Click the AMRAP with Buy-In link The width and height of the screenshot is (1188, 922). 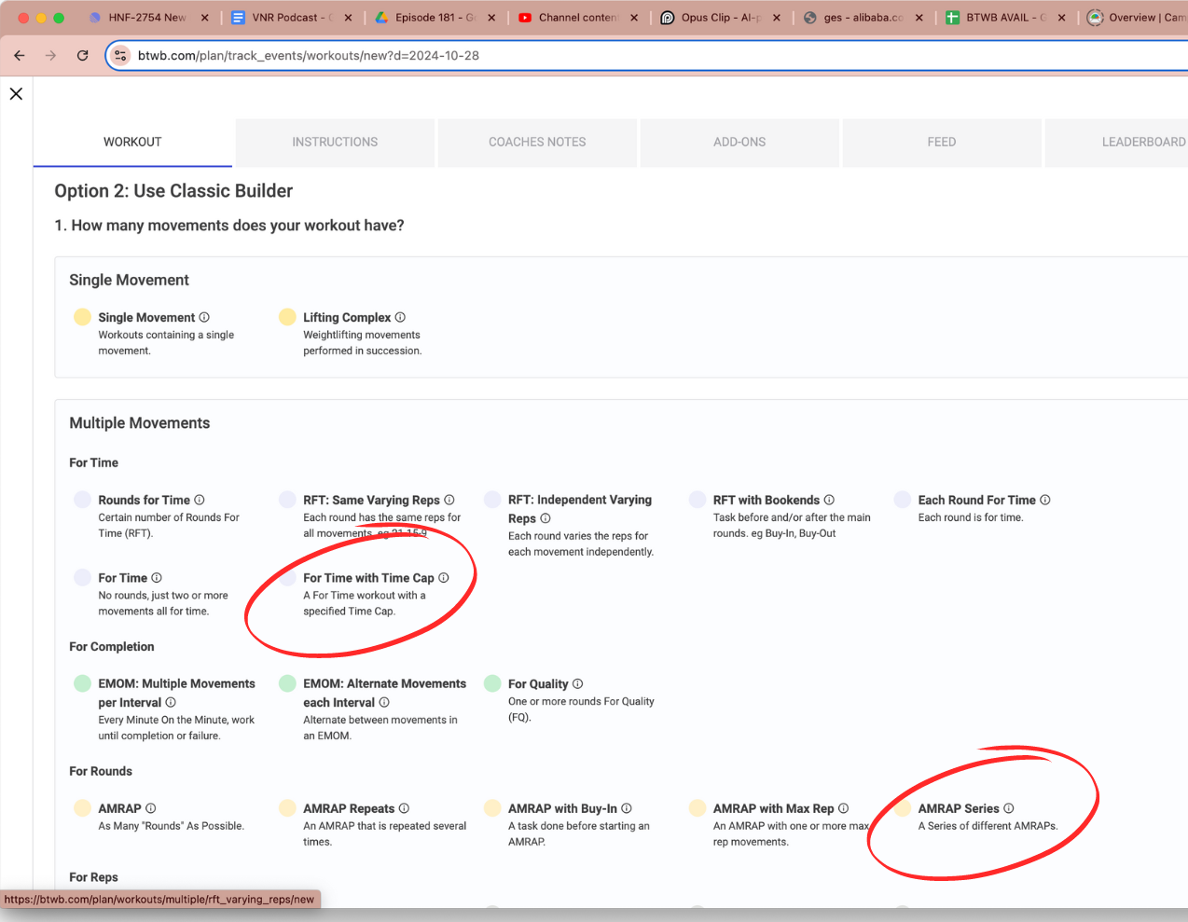coord(562,808)
